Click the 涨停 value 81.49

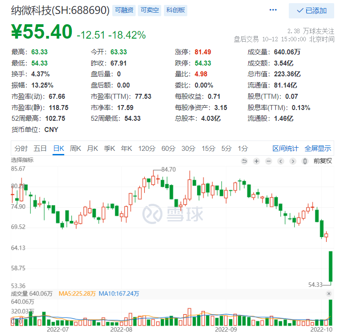click(x=203, y=52)
